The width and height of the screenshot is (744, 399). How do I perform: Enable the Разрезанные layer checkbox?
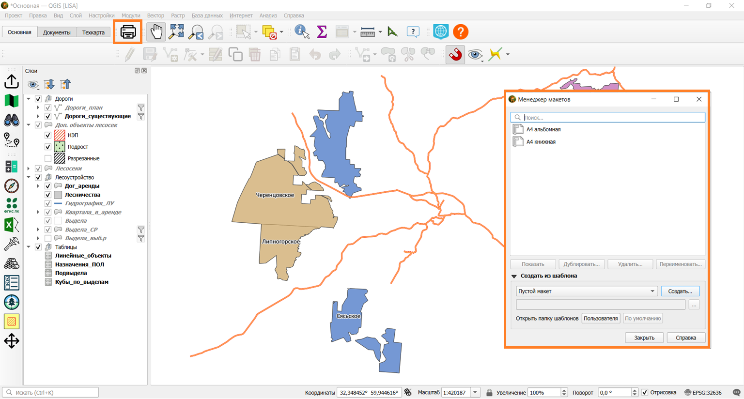tap(48, 158)
